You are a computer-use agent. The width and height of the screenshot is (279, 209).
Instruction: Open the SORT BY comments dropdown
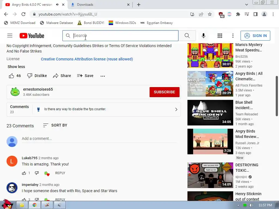point(55,125)
